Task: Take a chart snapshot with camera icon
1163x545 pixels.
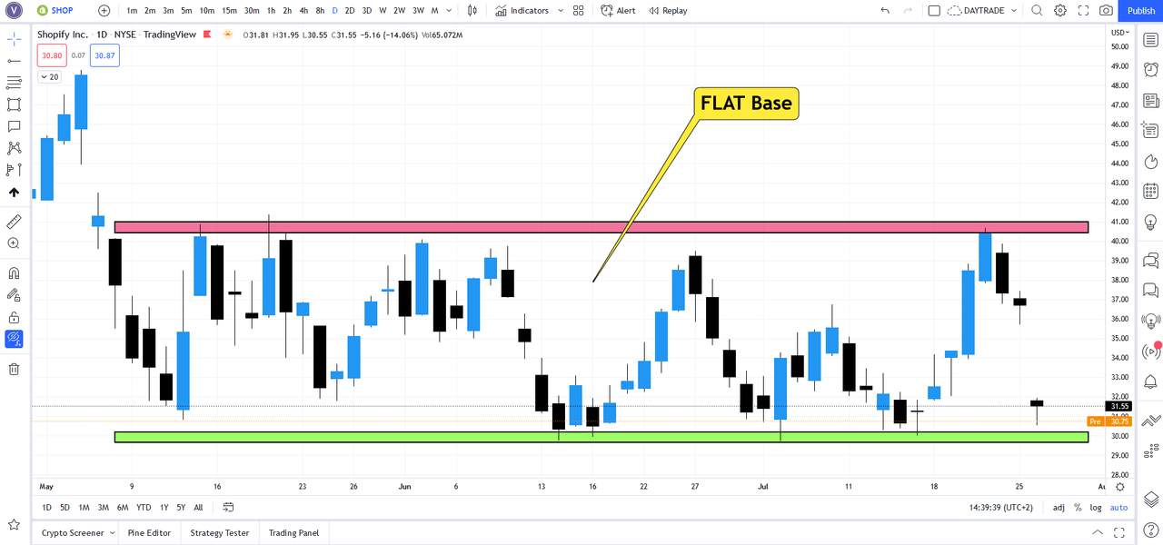Action: (x=1106, y=11)
